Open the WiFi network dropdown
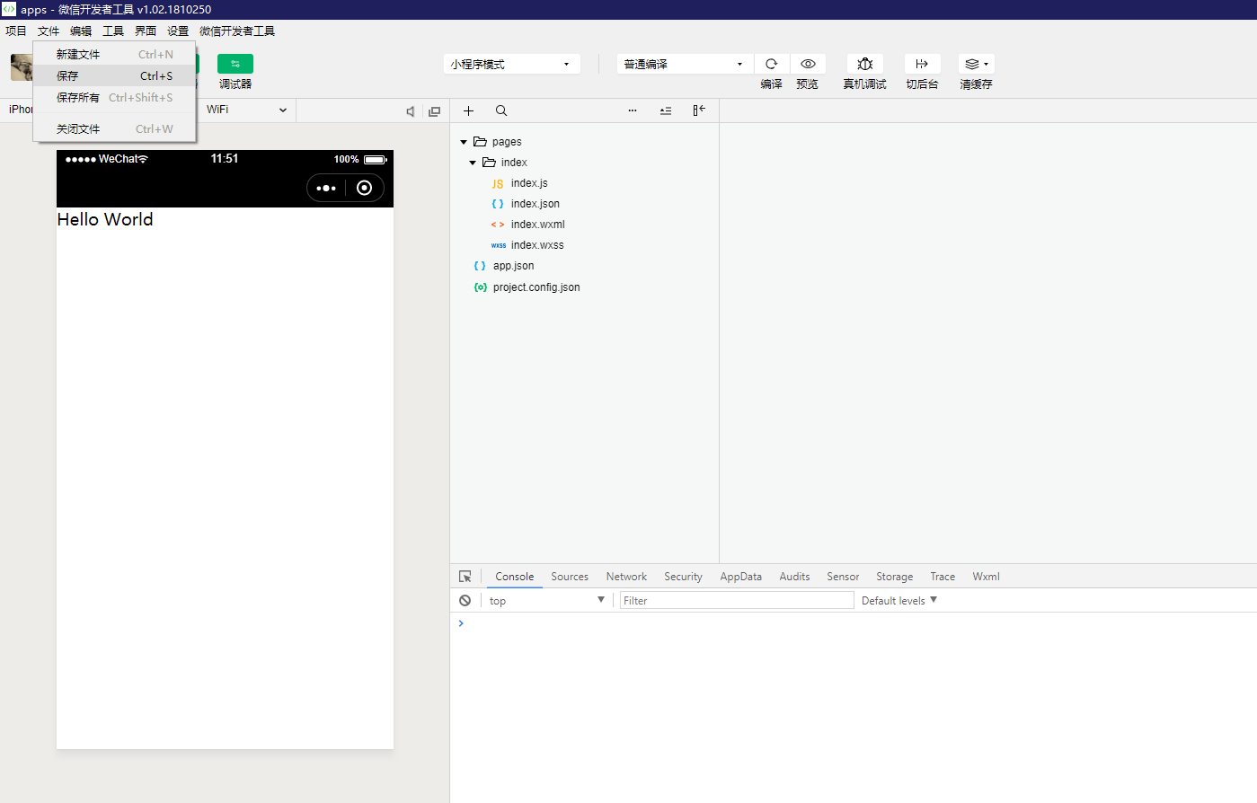This screenshot has width=1257, height=803. click(246, 110)
